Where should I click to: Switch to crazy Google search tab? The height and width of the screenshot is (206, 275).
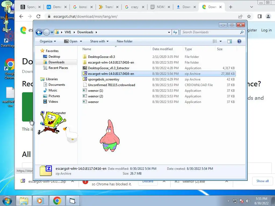pyautogui.click(x=135, y=7)
